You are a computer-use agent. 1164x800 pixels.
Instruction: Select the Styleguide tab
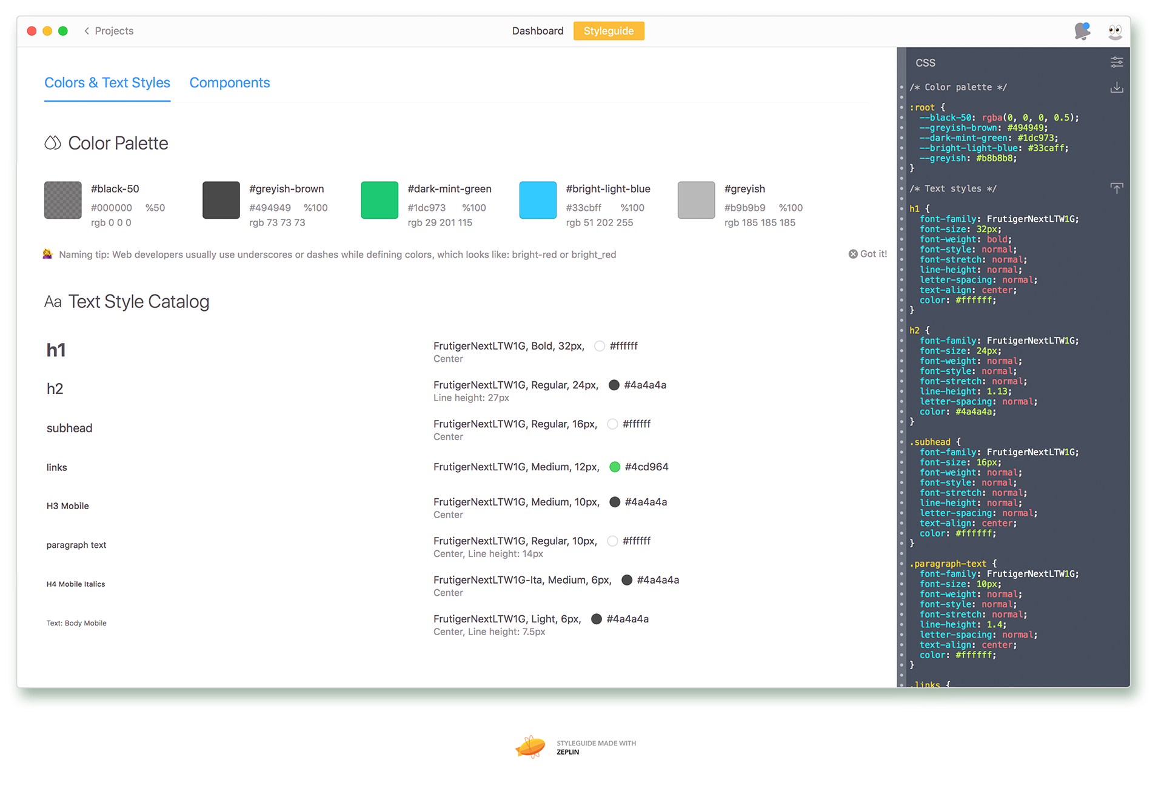[608, 31]
